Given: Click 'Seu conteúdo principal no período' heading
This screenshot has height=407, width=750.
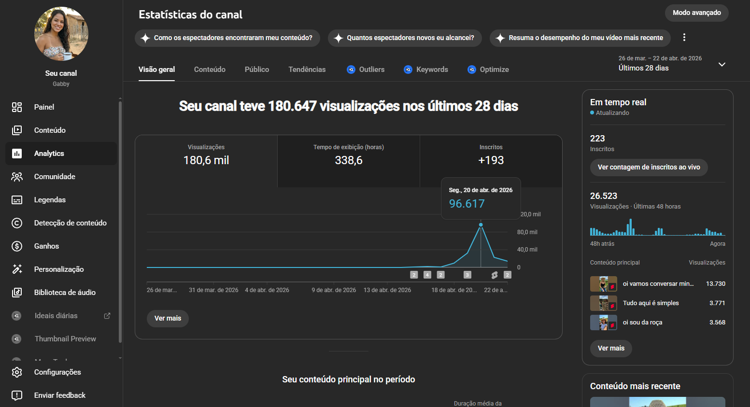Looking at the screenshot, I should (x=349, y=379).
